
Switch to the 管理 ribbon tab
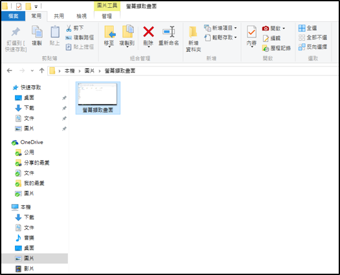click(x=107, y=16)
